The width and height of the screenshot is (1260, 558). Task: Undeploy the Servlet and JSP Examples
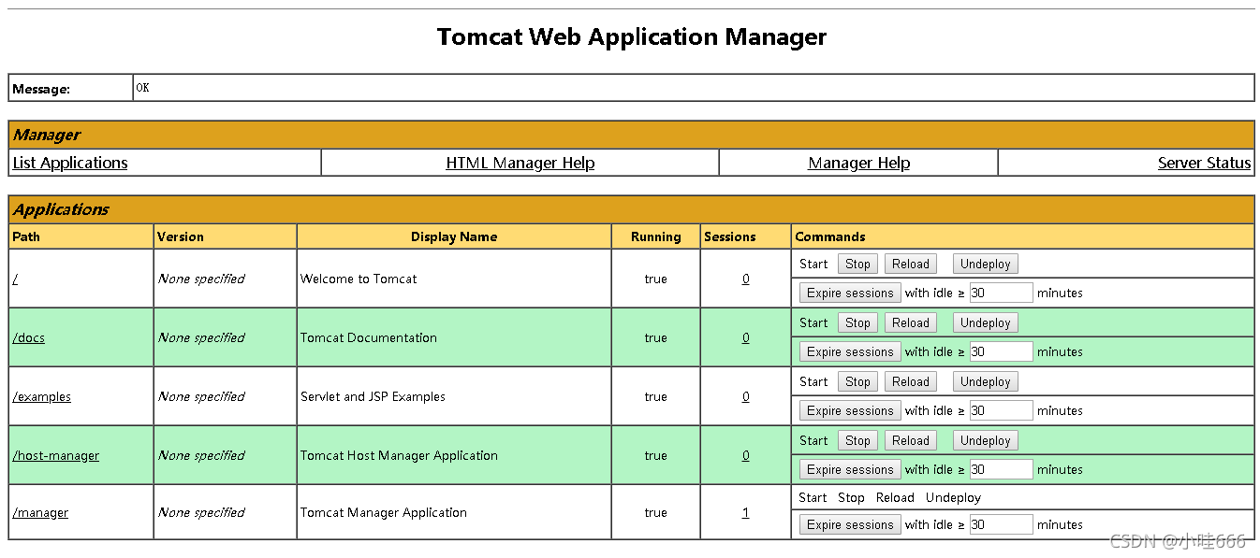(x=985, y=380)
